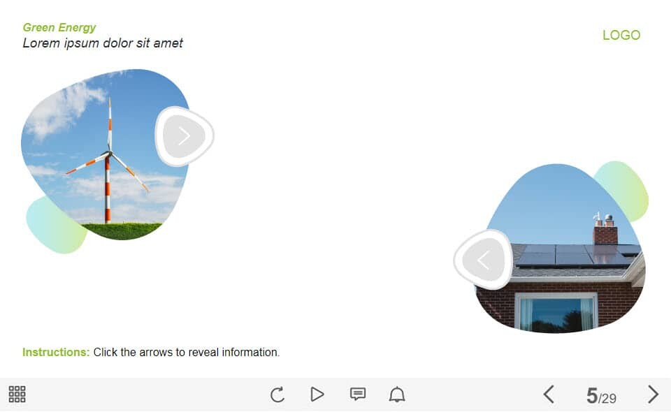Click the LOGO text in header
The height and width of the screenshot is (412, 671).
click(621, 35)
